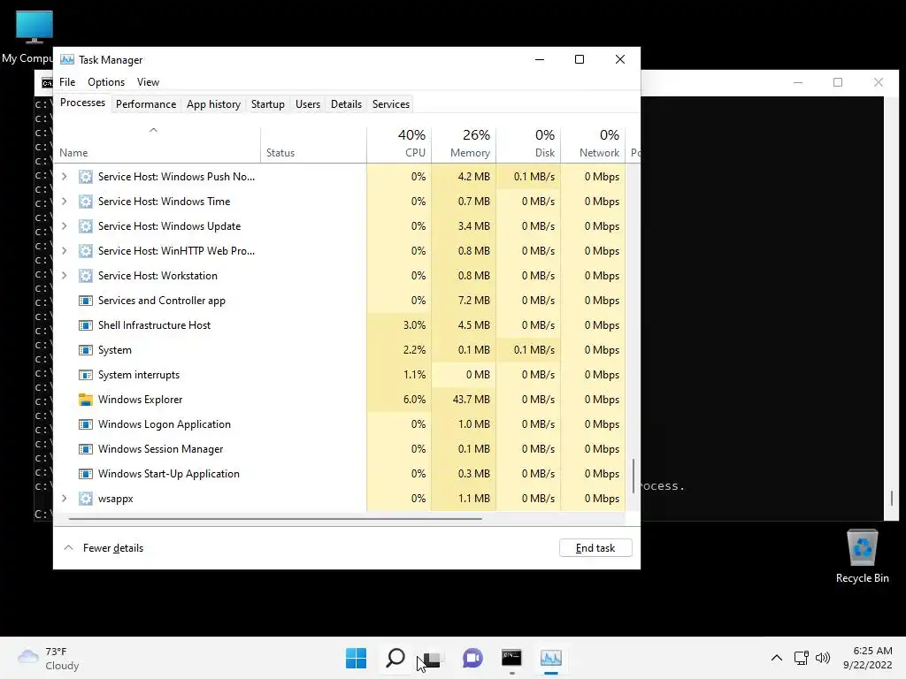Open the volume control in the system tray
The image size is (906, 679).
822,658
